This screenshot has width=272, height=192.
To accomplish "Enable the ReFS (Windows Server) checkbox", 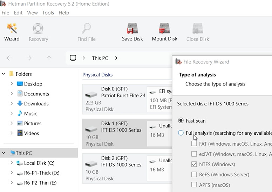I will [194, 175].
